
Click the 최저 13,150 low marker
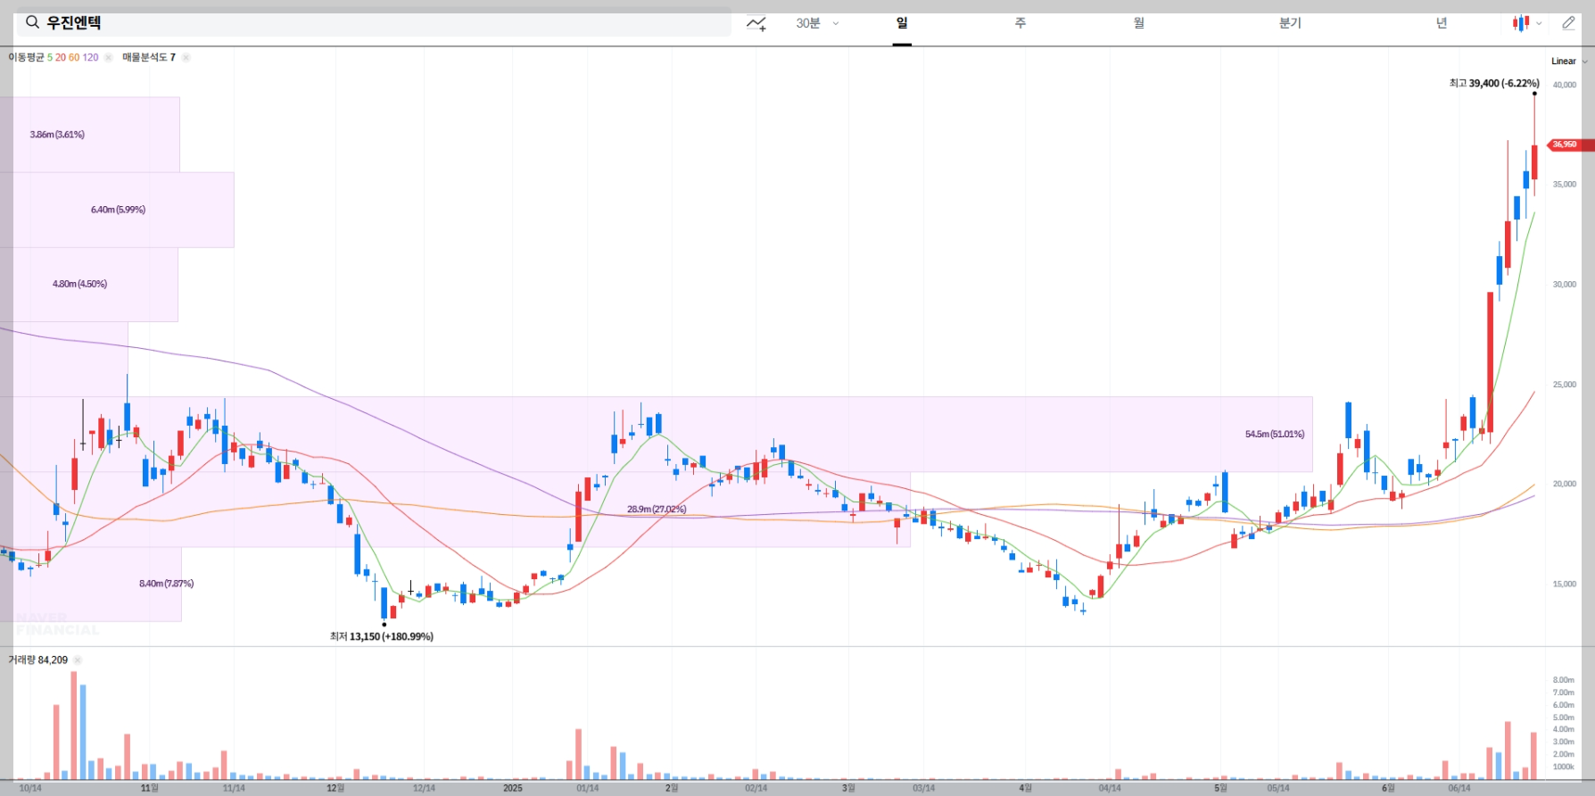pyautogui.click(x=382, y=636)
